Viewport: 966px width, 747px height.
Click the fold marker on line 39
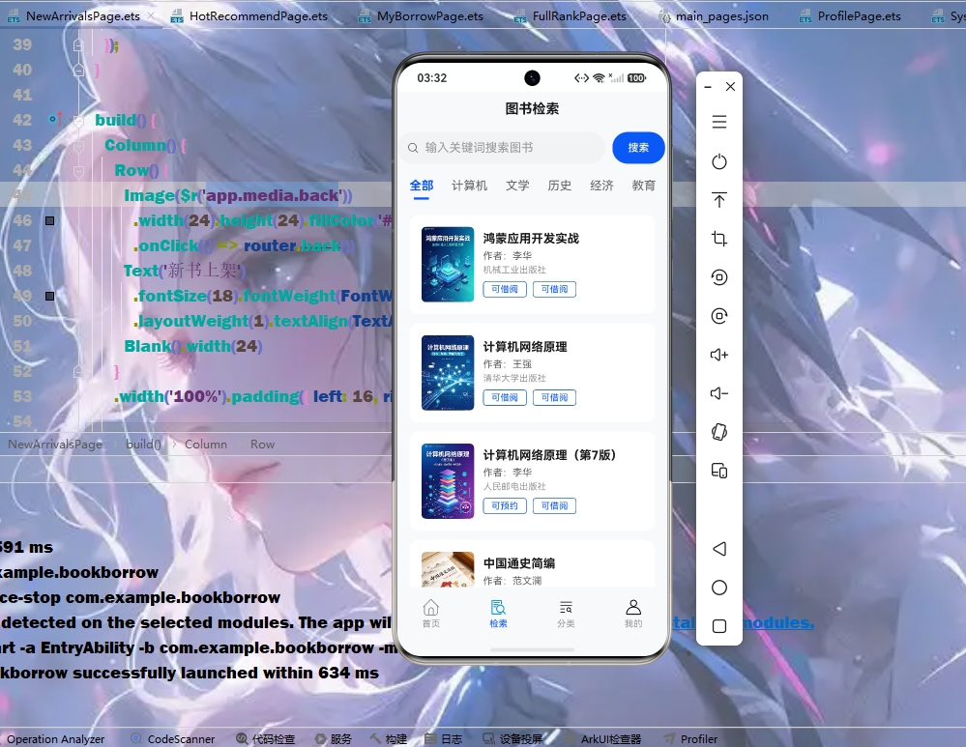click(x=78, y=45)
